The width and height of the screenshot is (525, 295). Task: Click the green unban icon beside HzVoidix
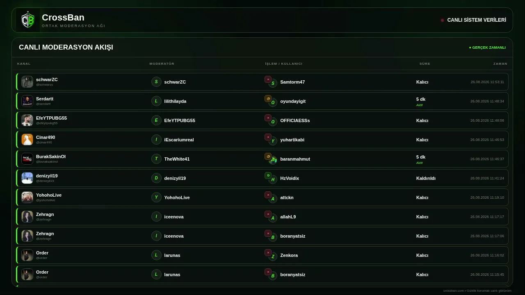(x=268, y=176)
